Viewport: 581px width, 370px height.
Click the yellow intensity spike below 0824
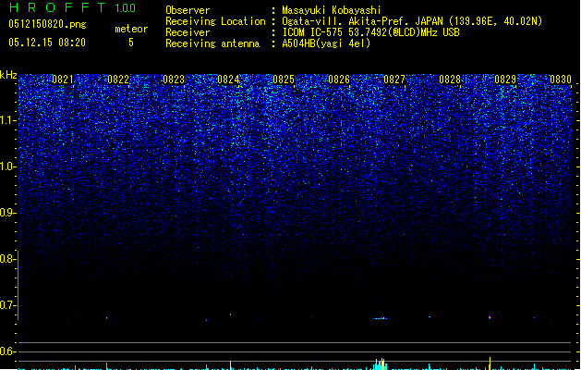click(231, 365)
